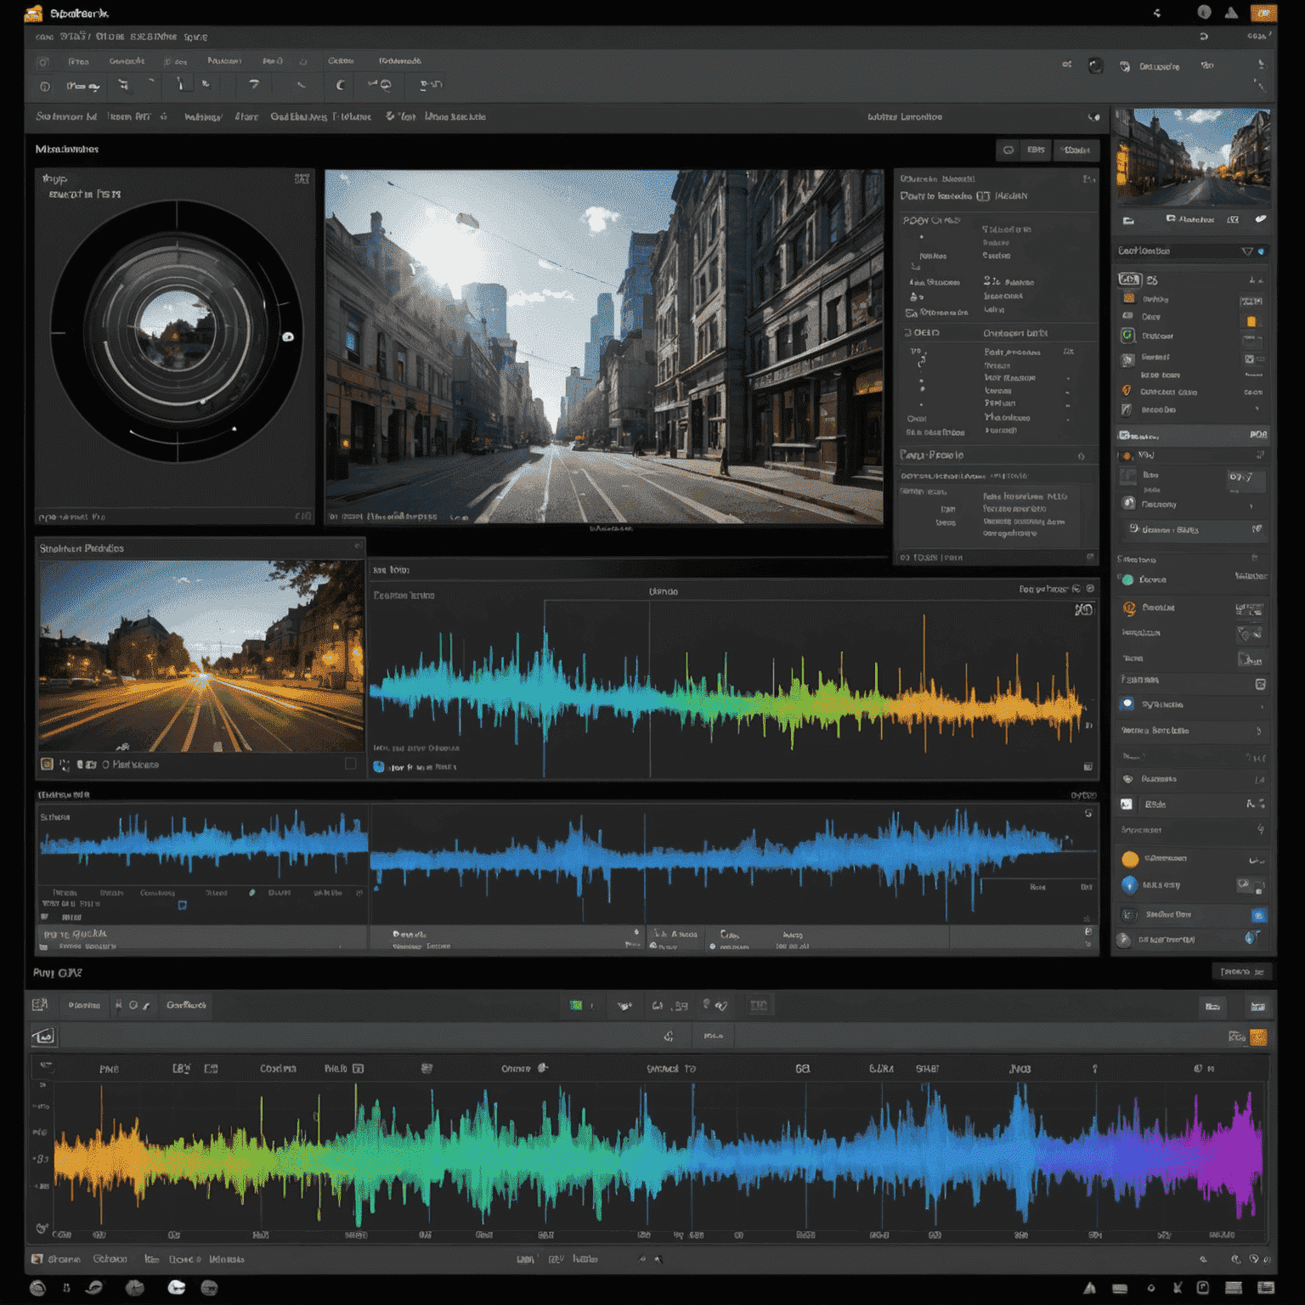Viewport: 1305px width, 1305px height.
Task: Click the round dark icon near top-right toolbar
Action: [x=1096, y=65]
